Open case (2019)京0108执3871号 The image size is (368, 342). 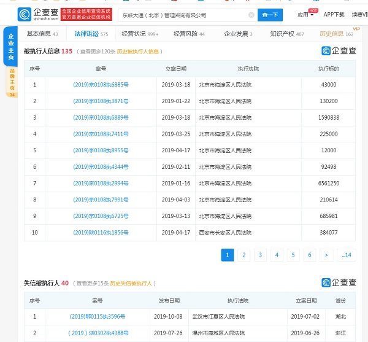coord(101,101)
